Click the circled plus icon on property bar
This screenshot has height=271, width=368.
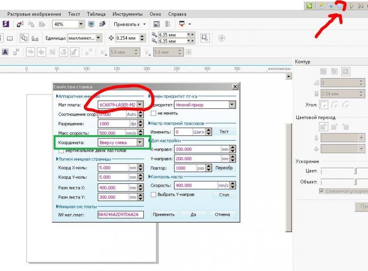tap(222, 38)
